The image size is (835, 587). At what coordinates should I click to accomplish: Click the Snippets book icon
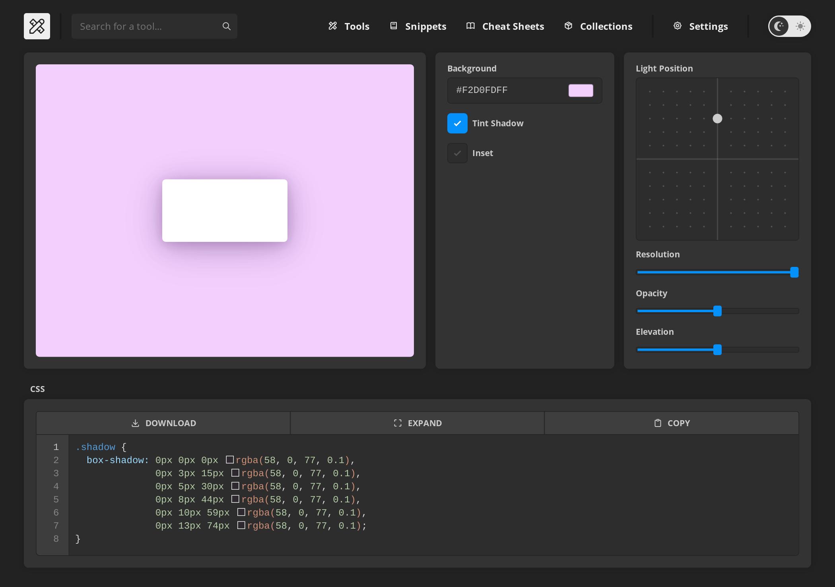(x=394, y=25)
